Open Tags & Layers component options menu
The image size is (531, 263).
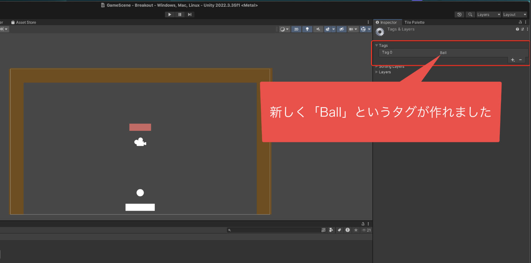(x=527, y=29)
